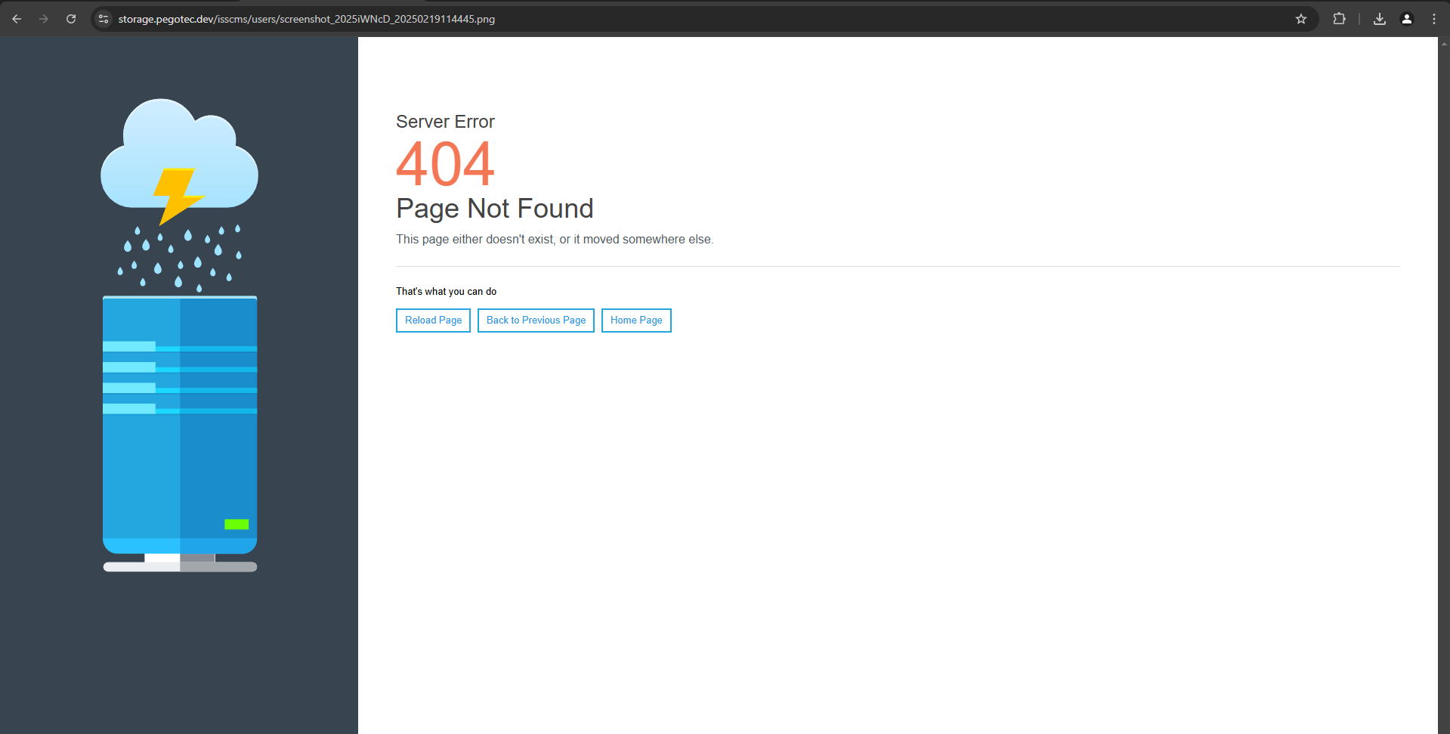Show the browser downloads
1450x734 pixels.
[x=1380, y=19]
